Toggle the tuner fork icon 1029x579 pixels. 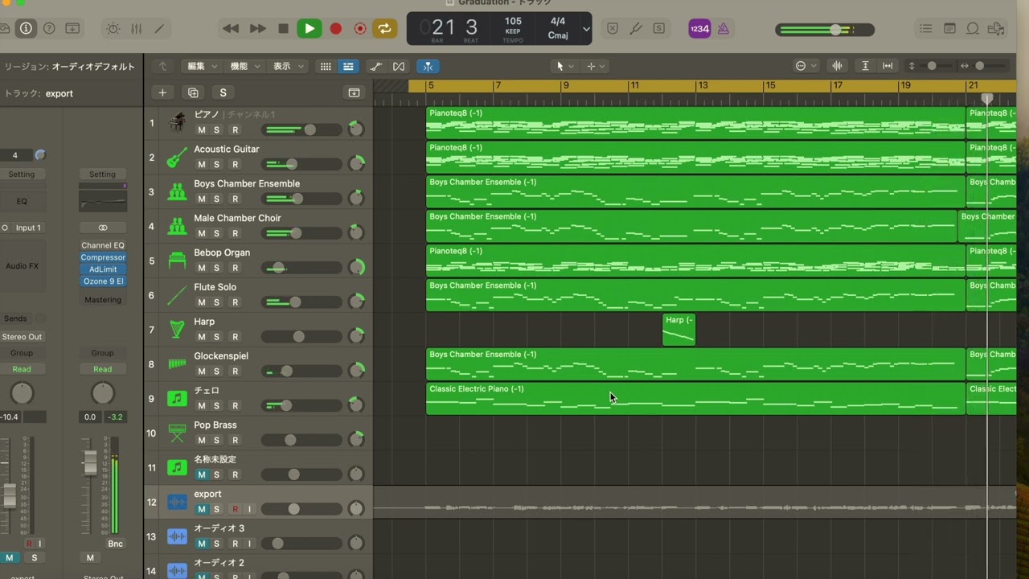[x=635, y=29]
